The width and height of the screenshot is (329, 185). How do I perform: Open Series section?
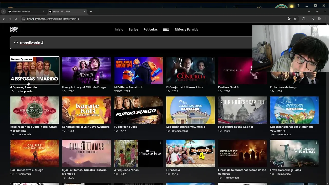[x=133, y=30]
